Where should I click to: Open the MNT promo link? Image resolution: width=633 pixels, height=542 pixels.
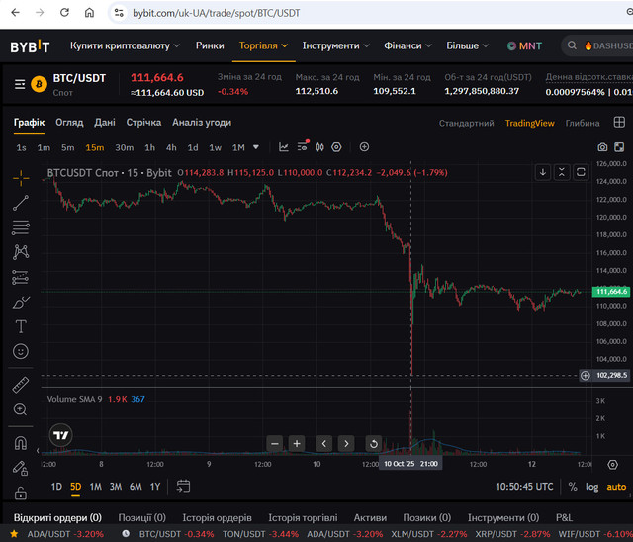tap(524, 46)
